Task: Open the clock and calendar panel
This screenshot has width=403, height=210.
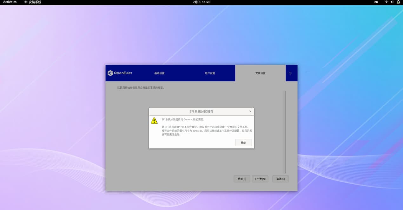Action: tap(201, 2)
